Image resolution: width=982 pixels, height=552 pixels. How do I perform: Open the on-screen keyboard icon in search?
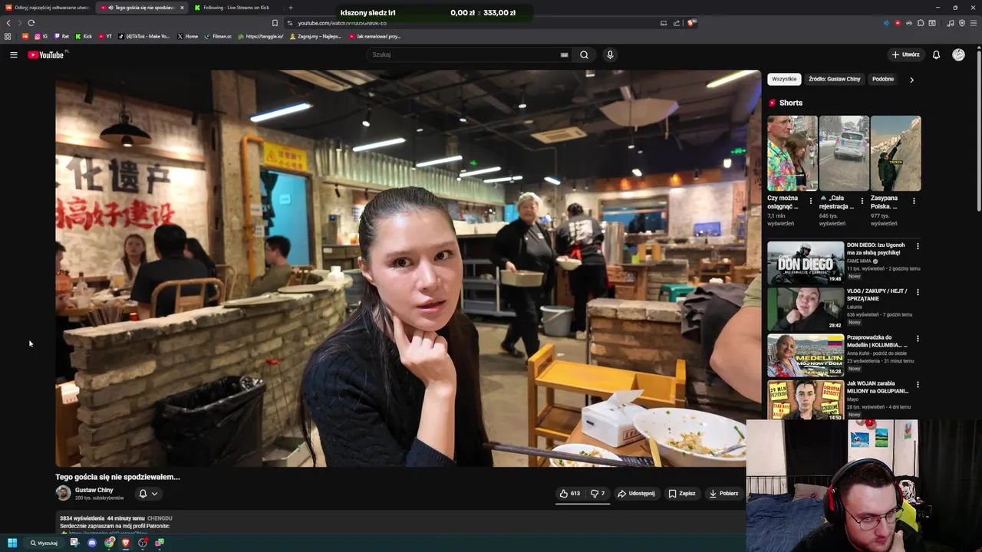564,54
